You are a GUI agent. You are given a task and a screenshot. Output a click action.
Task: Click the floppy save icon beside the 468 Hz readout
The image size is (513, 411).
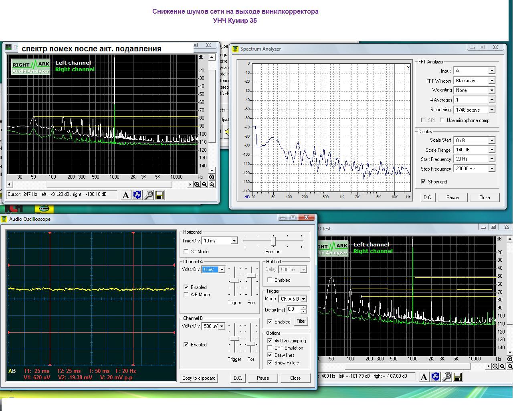(x=457, y=377)
